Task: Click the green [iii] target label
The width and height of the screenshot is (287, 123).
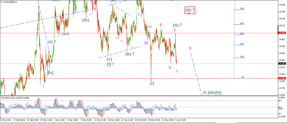Action: pos(218,93)
